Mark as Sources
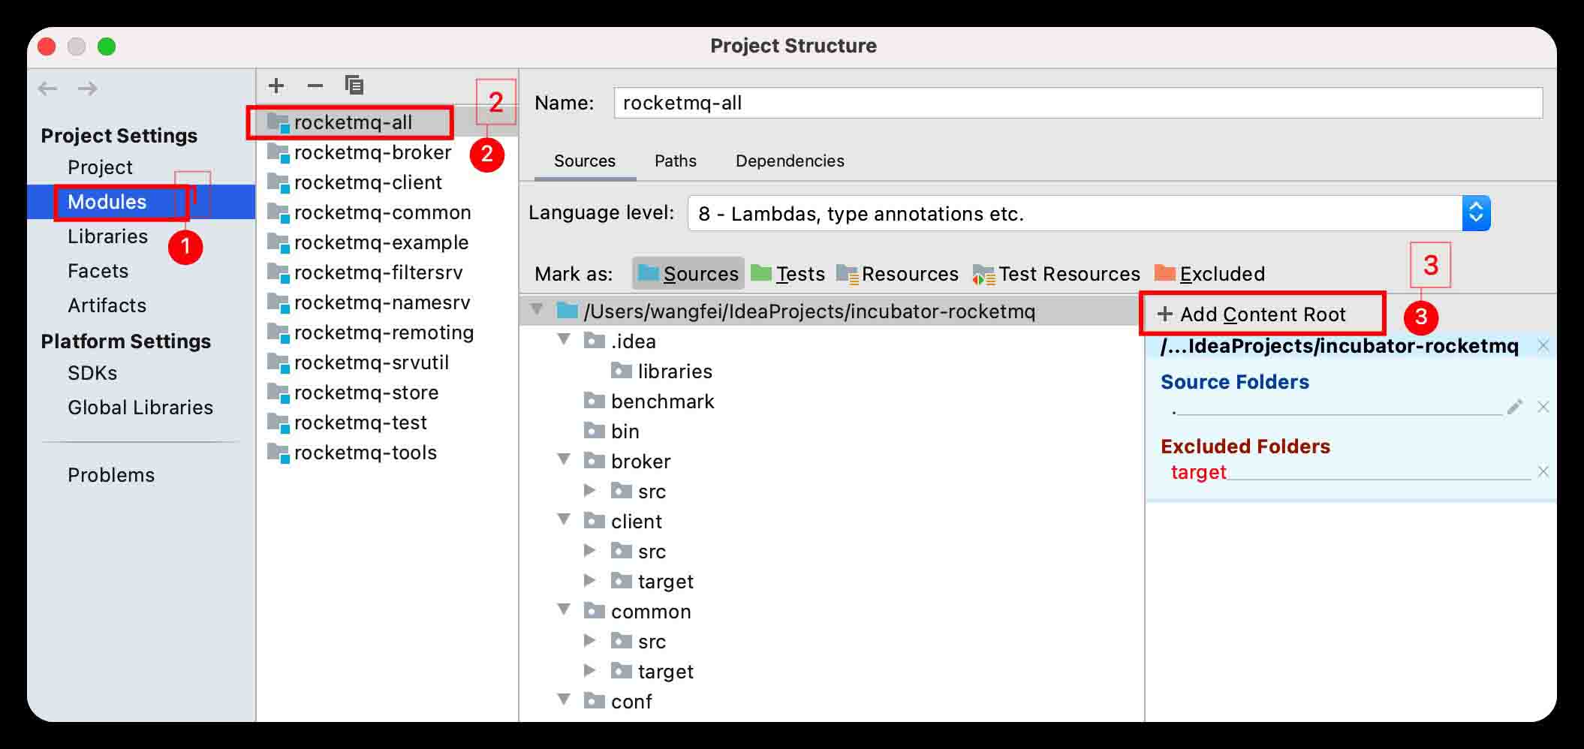The image size is (1584, 749). [x=688, y=274]
